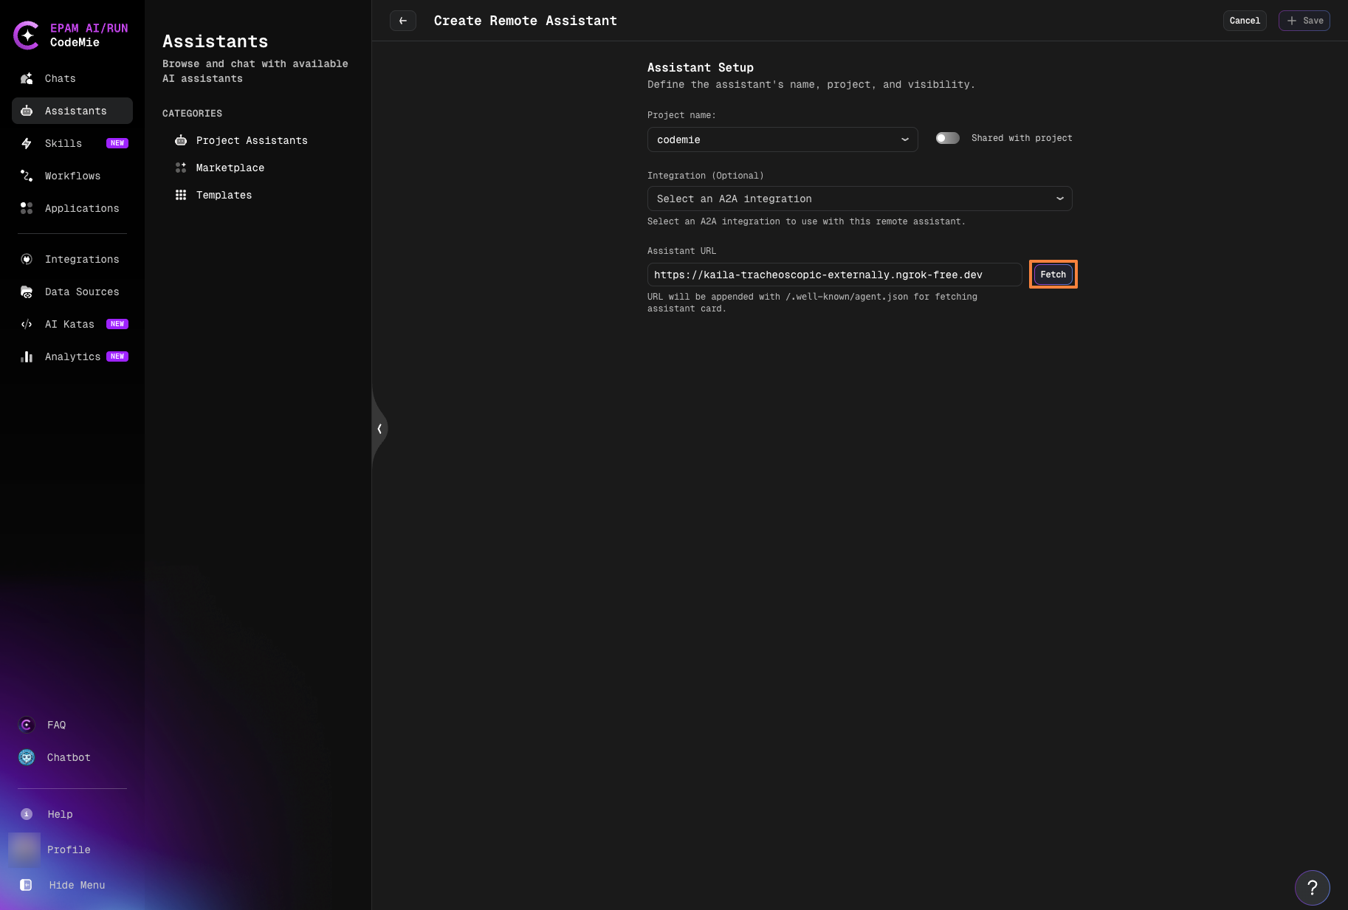Open the help question mark bubble
Viewport: 1348px width, 910px height.
[1312, 888]
